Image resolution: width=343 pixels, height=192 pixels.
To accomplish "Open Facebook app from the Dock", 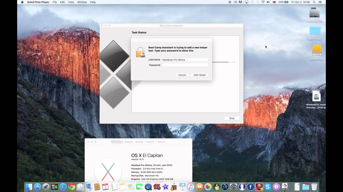I will point(251,187).
